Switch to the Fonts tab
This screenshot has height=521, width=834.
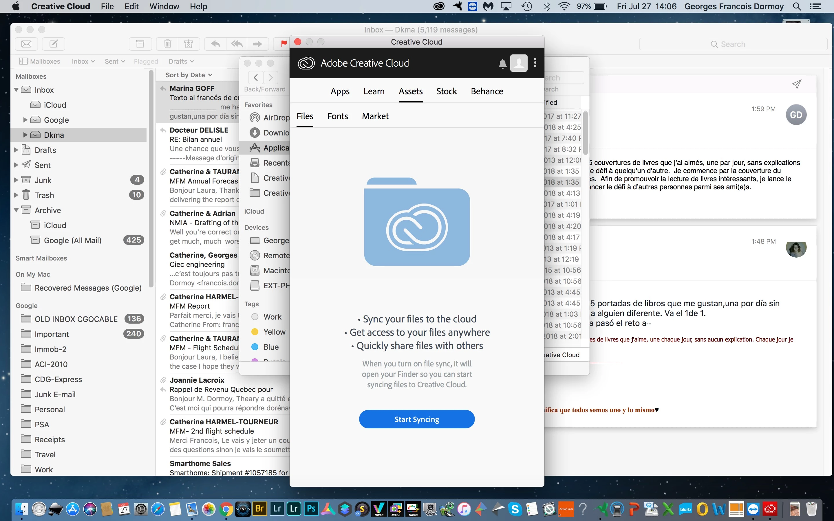click(337, 116)
